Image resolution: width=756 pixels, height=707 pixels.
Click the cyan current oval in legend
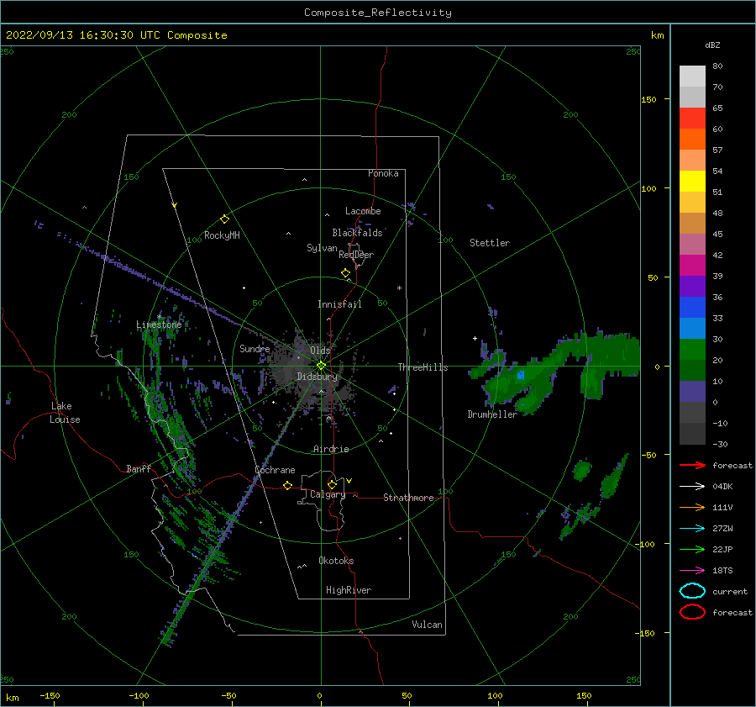pos(692,591)
